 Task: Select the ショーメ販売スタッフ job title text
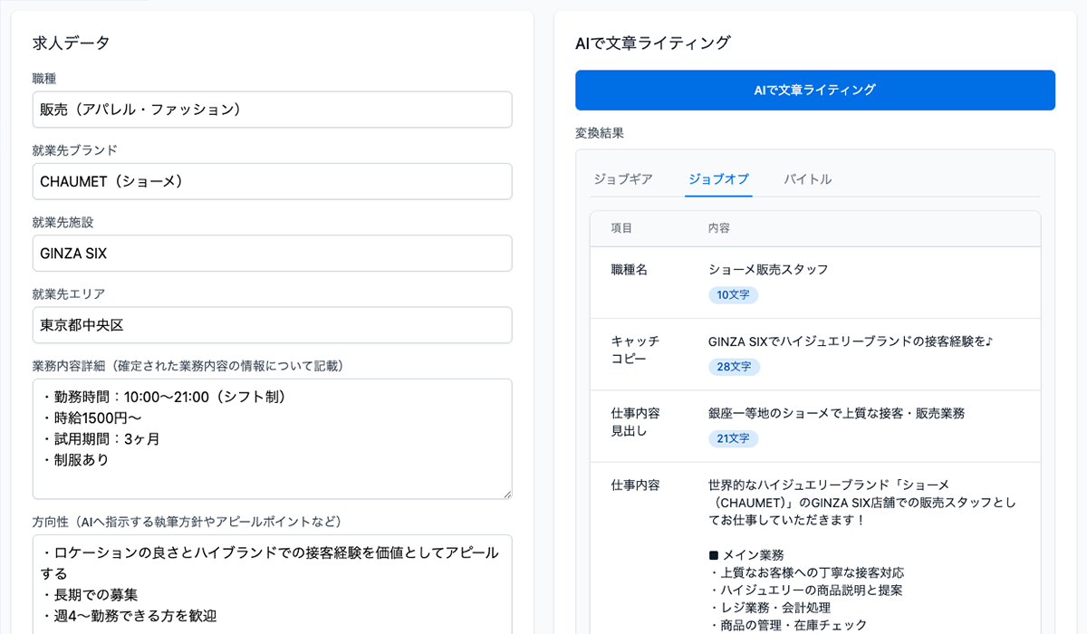click(x=771, y=269)
